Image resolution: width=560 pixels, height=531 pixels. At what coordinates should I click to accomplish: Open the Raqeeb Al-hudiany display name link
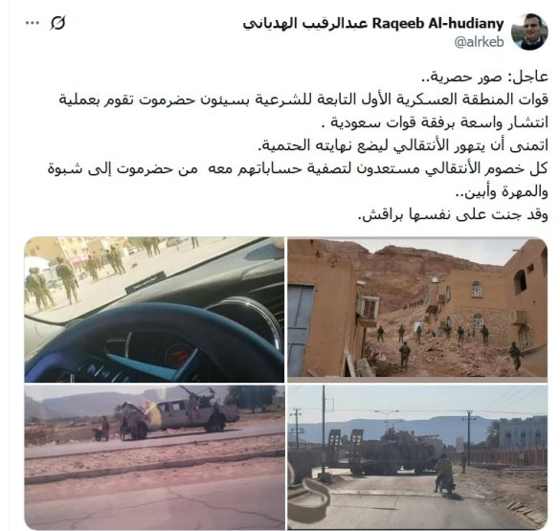coord(373,24)
